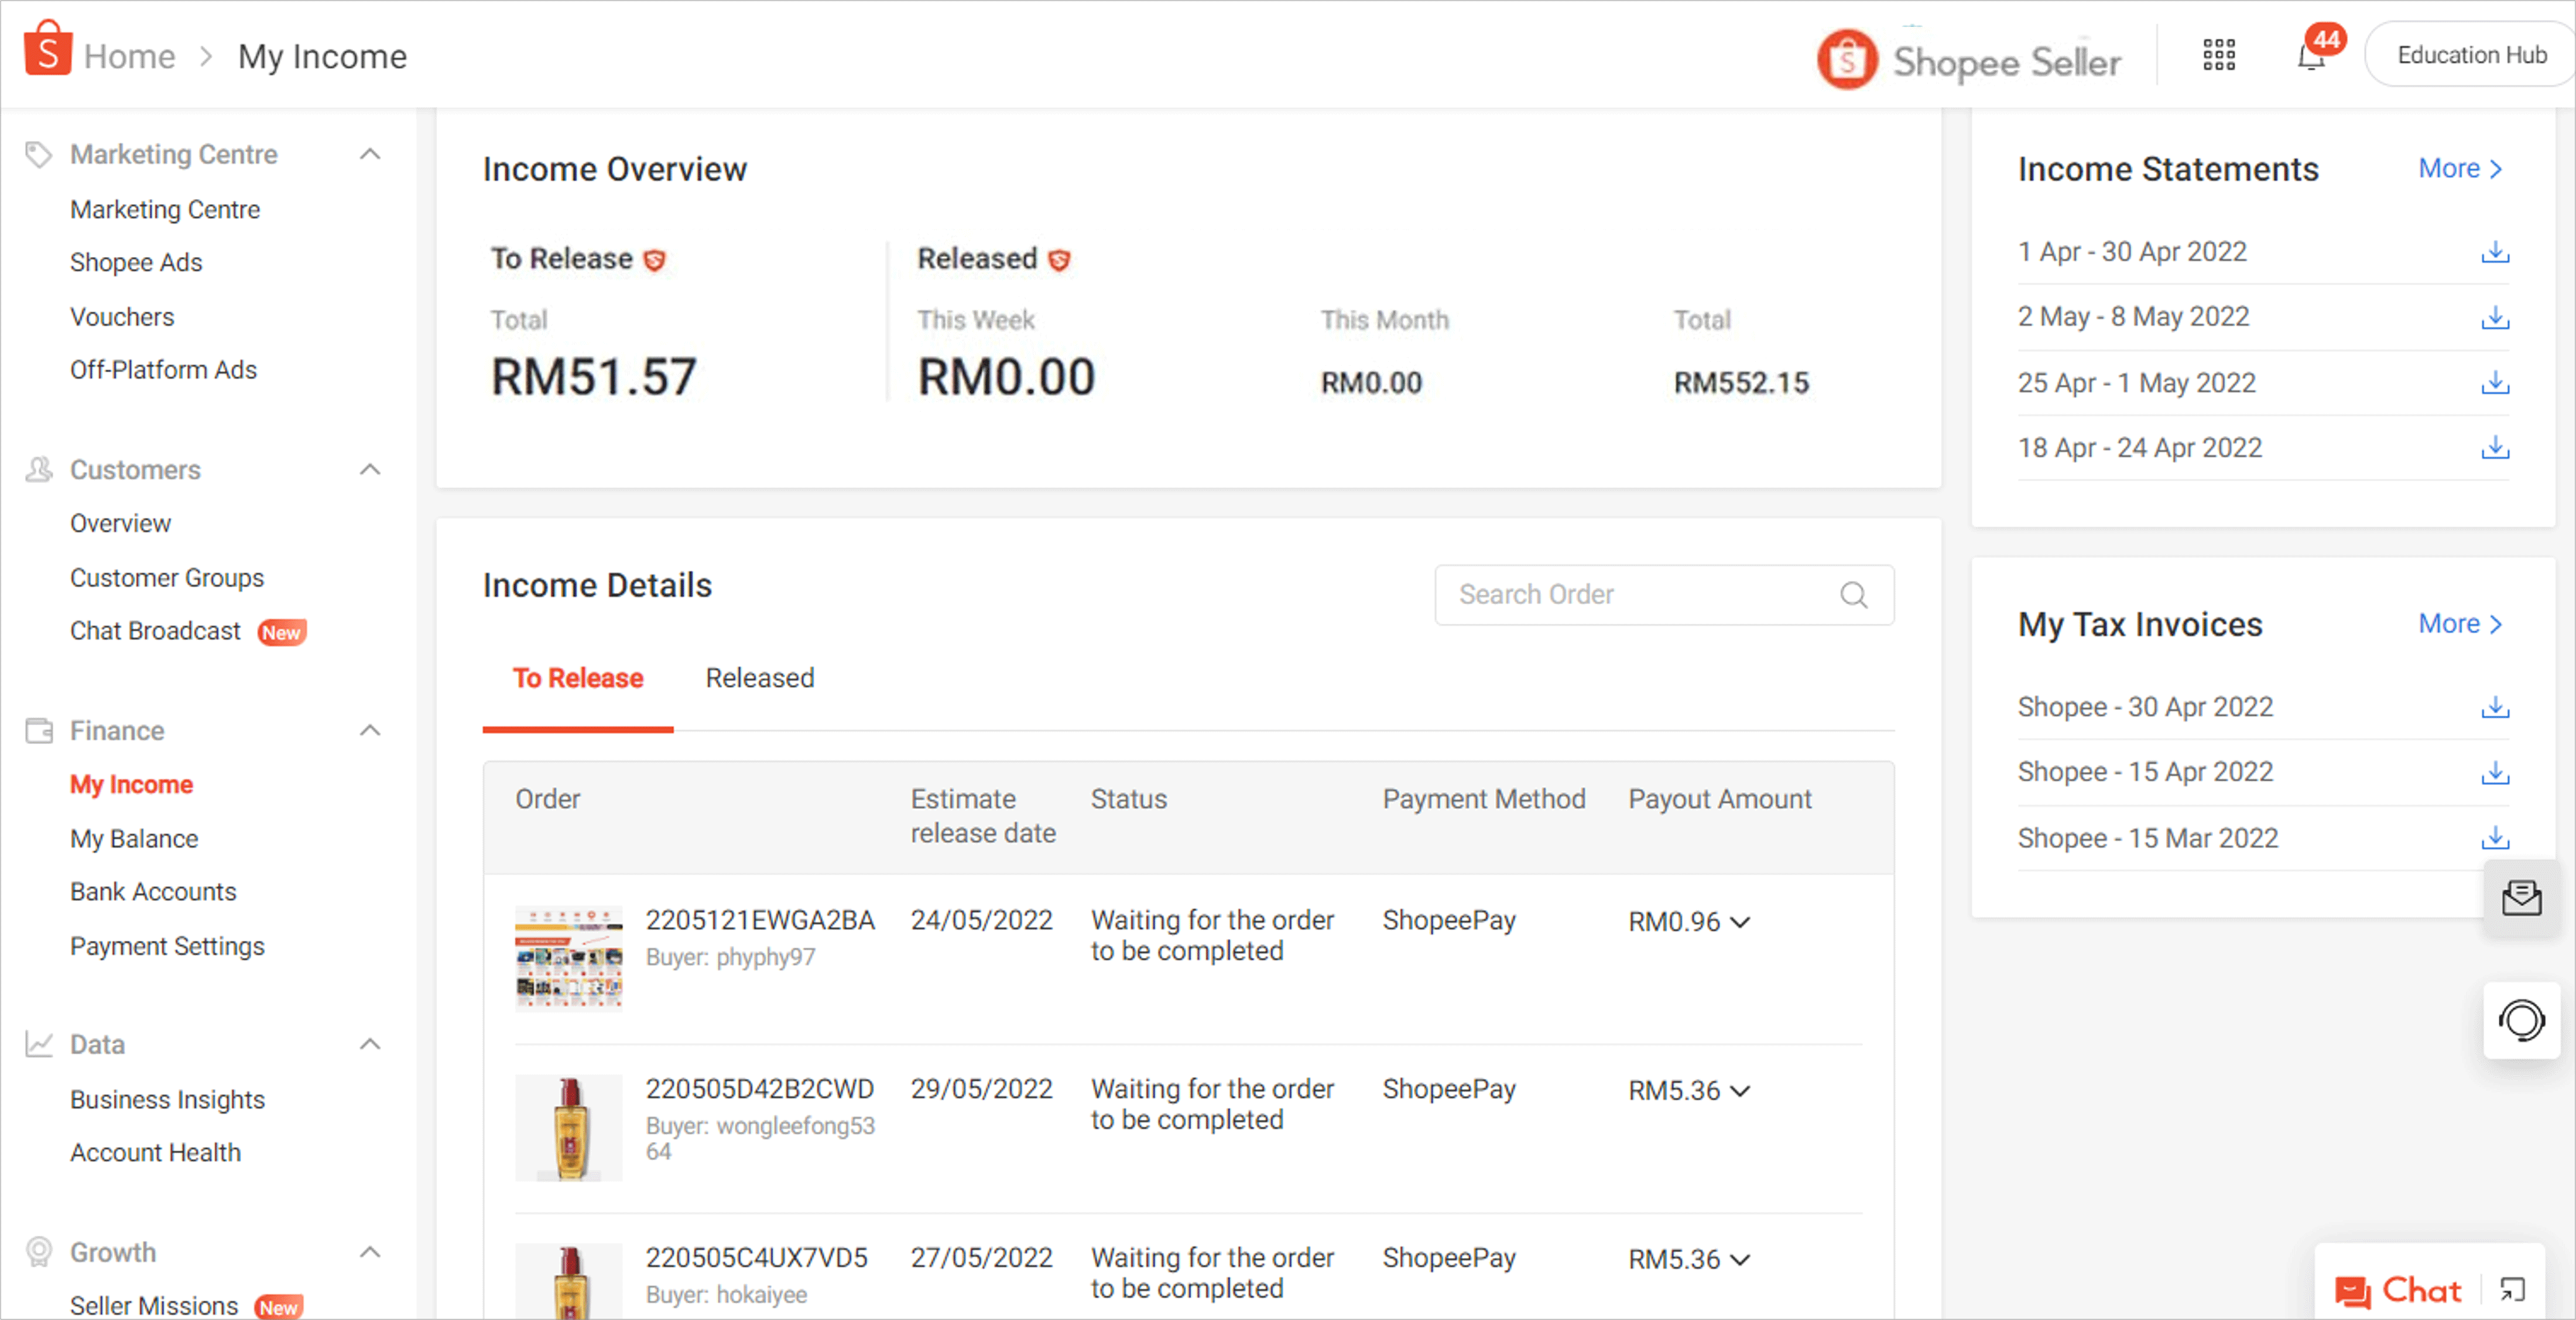2576x1320 pixels.
Task: Open Shopee Ads in sidebar
Action: [136, 263]
